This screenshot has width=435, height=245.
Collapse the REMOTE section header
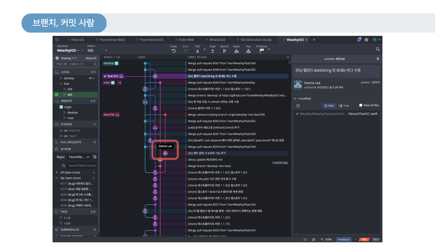tap(75, 101)
